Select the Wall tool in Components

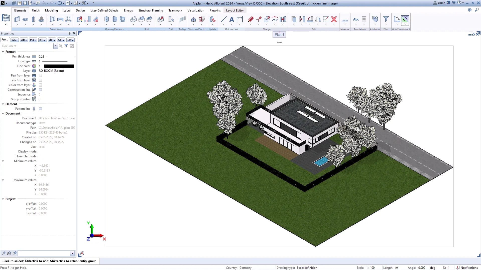(x=17, y=19)
